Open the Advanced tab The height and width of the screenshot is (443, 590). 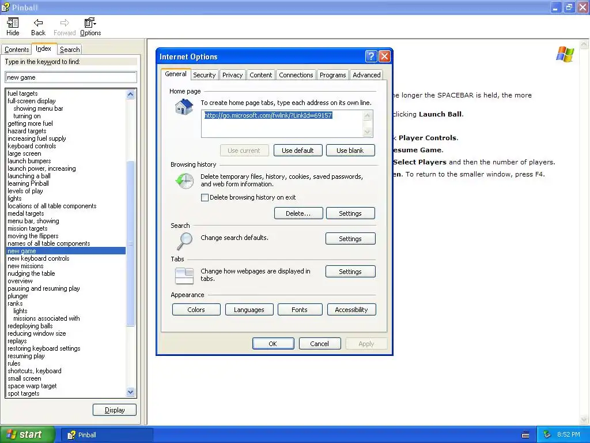point(366,75)
